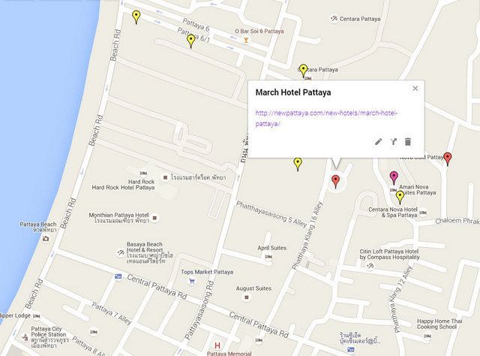
Task: Click the O Bar Soi 6 cocktail icon
Action: (x=246, y=40)
